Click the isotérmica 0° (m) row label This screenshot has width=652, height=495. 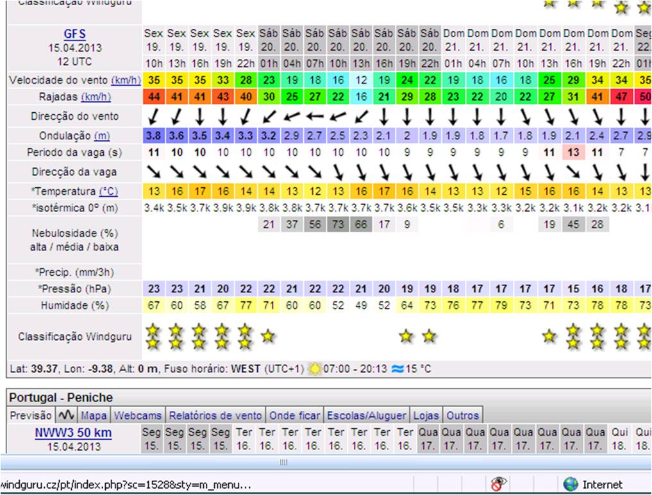tap(75, 208)
